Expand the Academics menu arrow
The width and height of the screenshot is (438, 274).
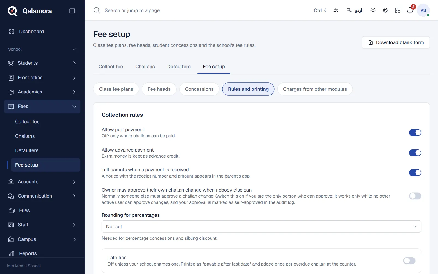click(74, 92)
